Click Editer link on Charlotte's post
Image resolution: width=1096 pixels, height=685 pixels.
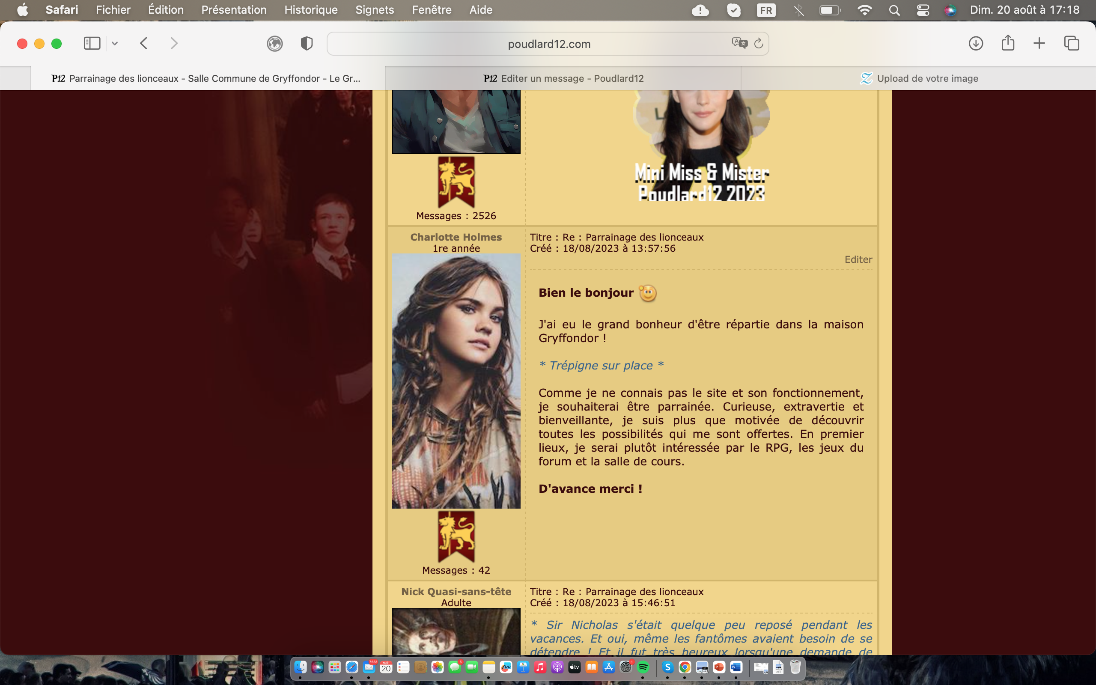(x=858, y=259)
